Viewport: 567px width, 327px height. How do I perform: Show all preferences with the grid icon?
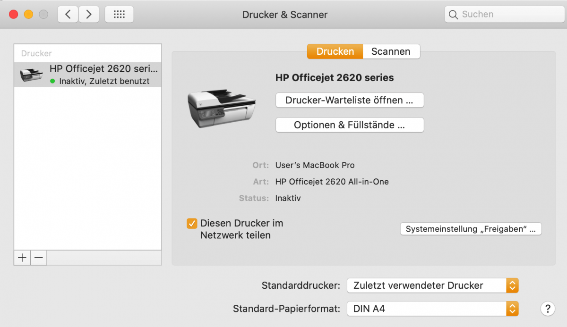click(119, 14)
